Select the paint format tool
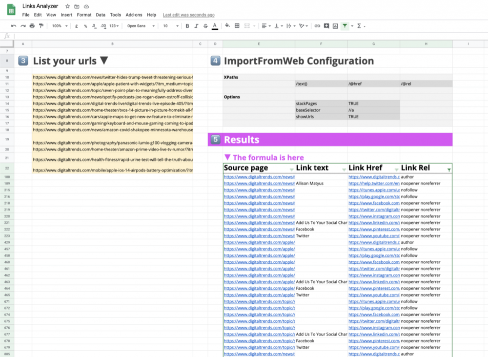Viewport: 488px width, 357px height. click(41, 26)
